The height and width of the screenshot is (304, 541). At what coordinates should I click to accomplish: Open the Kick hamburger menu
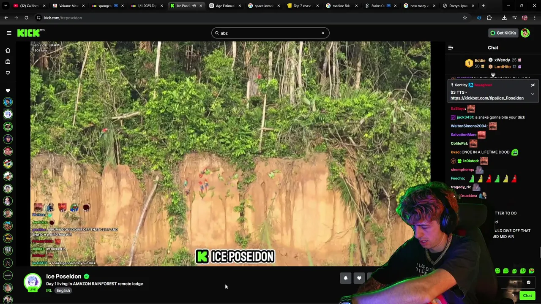(9, 33)
